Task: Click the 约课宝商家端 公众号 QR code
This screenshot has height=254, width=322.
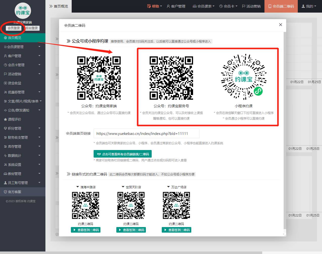Action: pyautogui.click(x=99, y=78)
